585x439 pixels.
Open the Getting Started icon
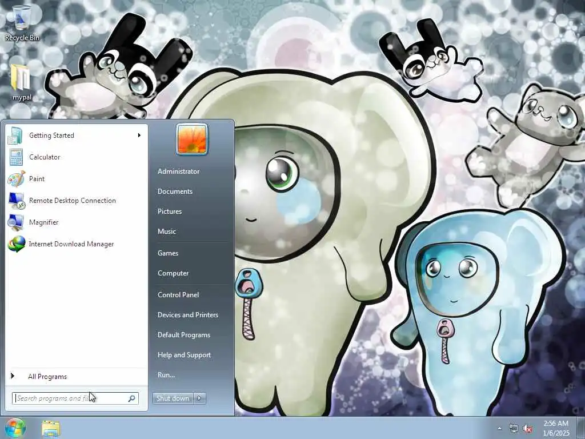(16, 135)
